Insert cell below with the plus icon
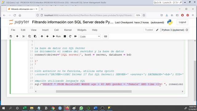The image size is (197, 111). click(17, 36)
